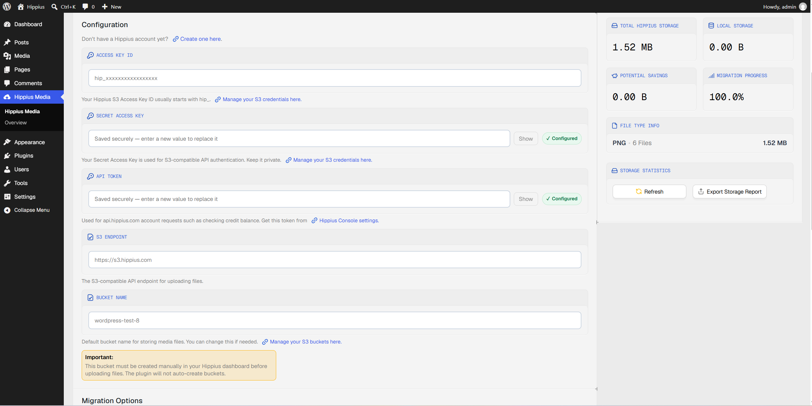Click the Settings sliders icon
The image size is (812, 406).
point(7,197)
